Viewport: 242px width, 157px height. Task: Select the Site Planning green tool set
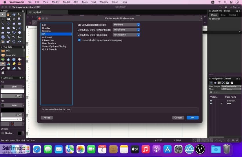pos(3,59)
